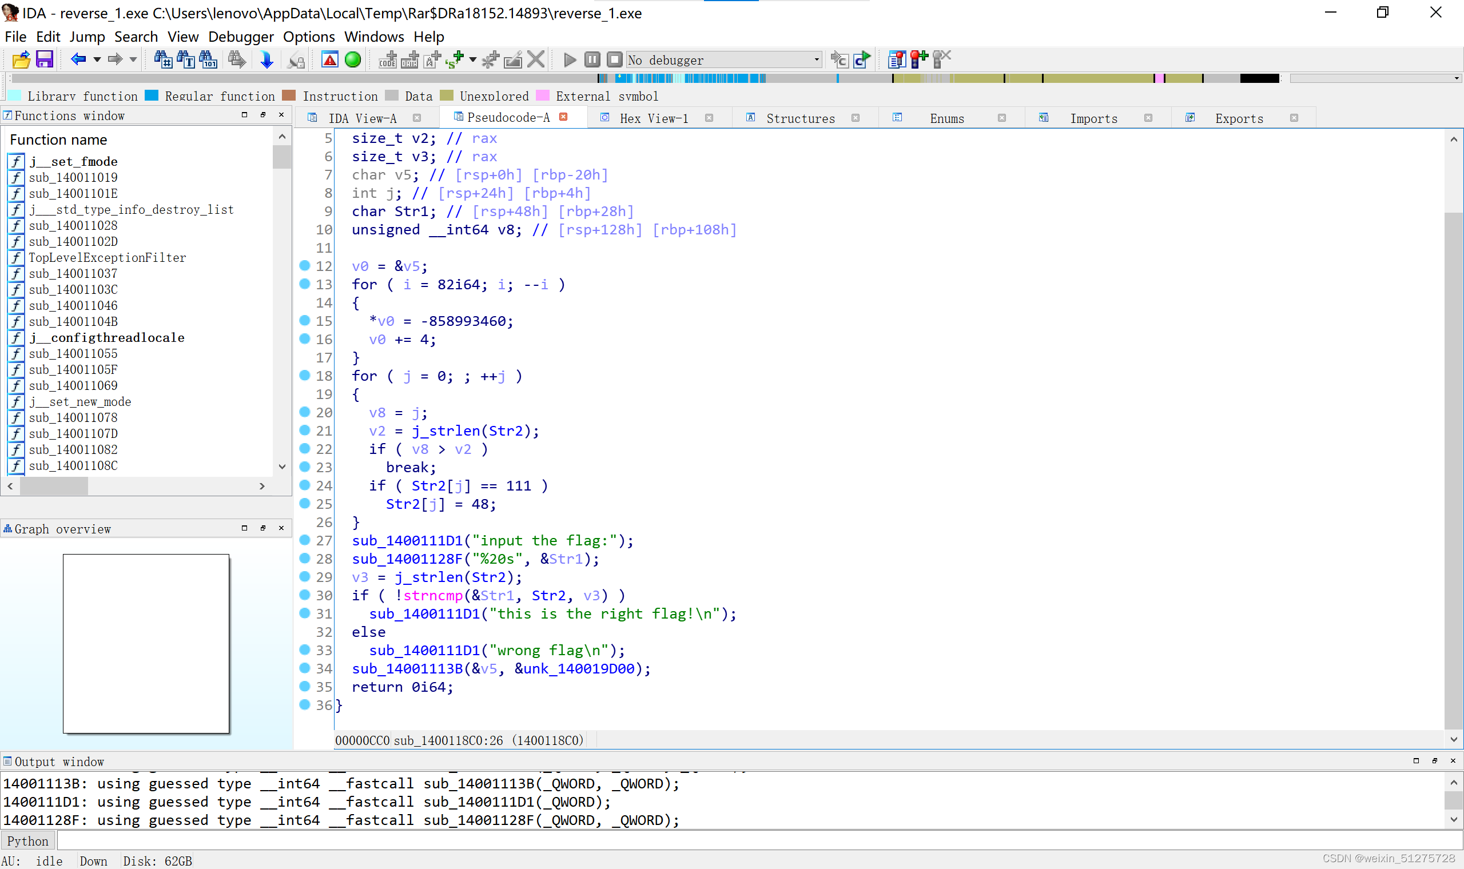Select function TopLevelExceptionFilter in list

107,258
